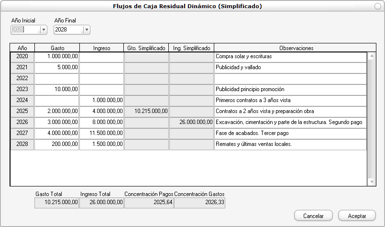Click Ing. Simplificado value 26.000.000,00

(x=191, y=122)
